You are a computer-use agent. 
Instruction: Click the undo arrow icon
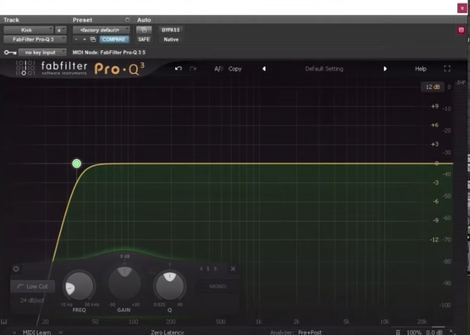(x=178, y=69)
